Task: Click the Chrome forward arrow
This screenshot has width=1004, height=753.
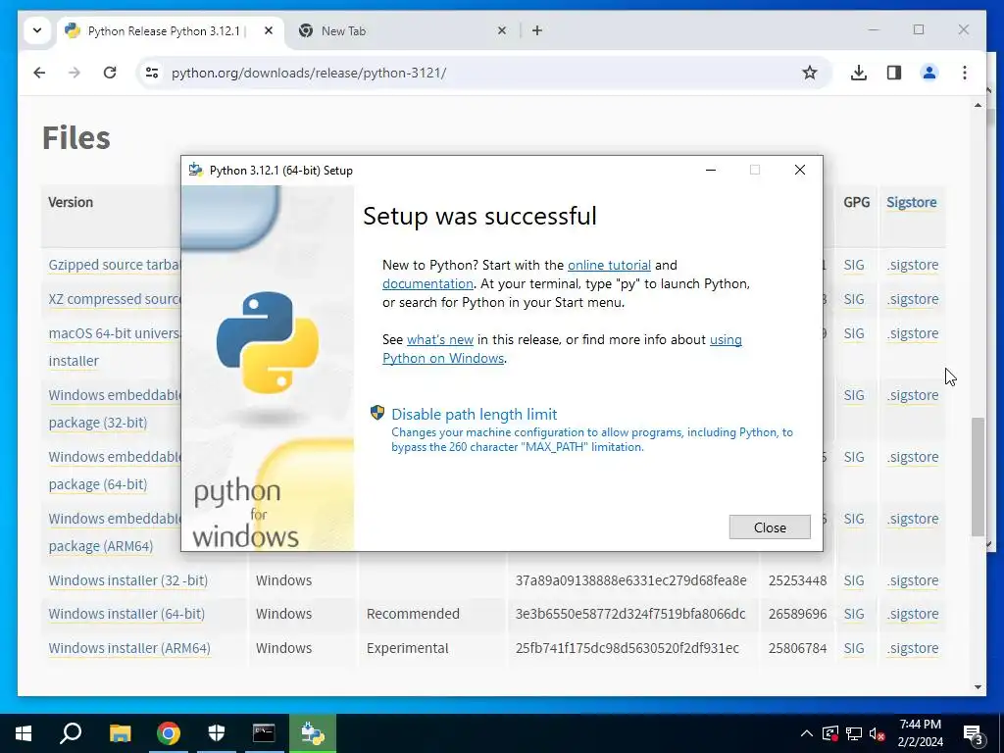Action: click(75, 73)
